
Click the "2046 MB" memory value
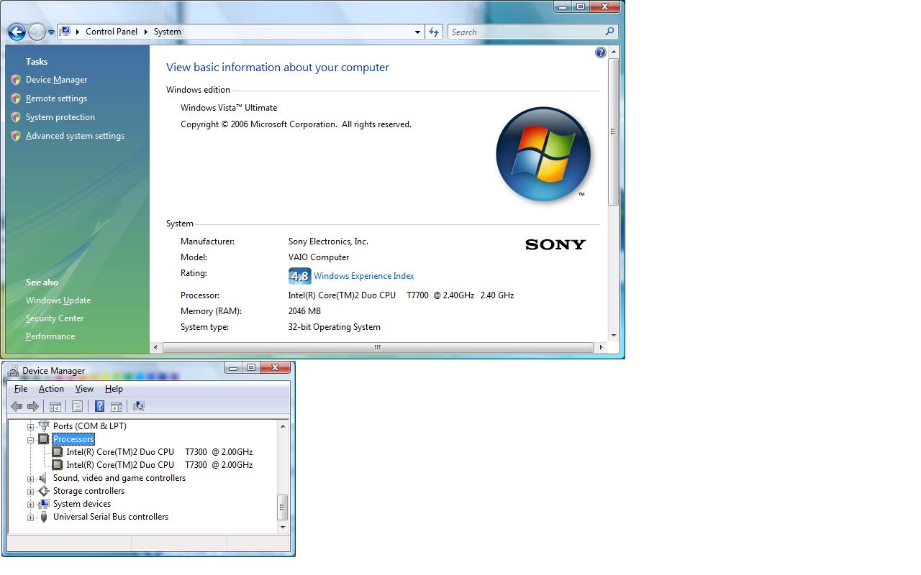pyautogui.click(x=304, y=311)
